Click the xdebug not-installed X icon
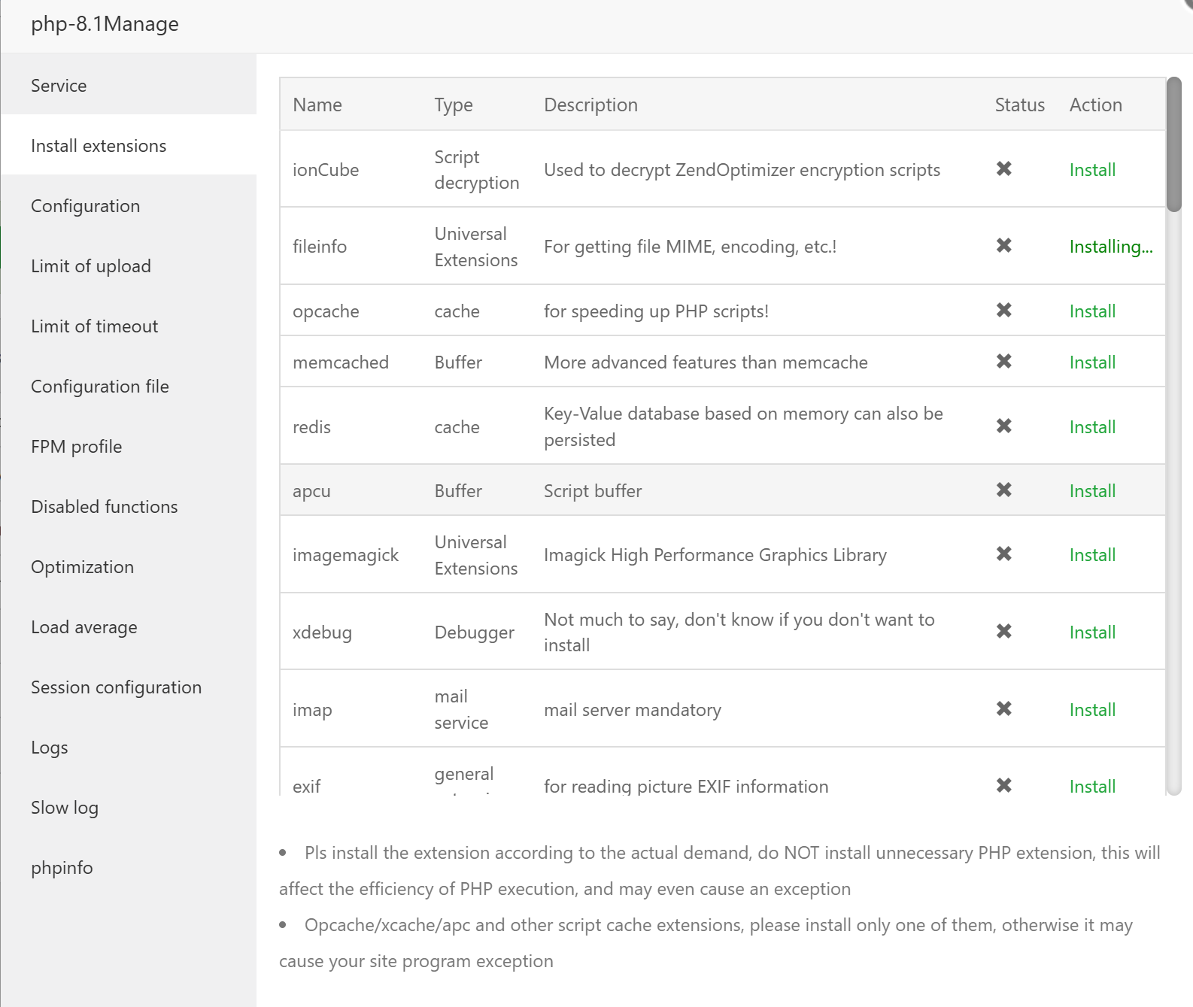1193x1007 pixels. click(x=1003, y=632)
